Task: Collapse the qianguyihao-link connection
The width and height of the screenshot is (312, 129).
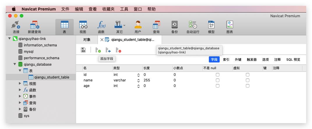Action: pyautogui.click(x=9, y=39)
